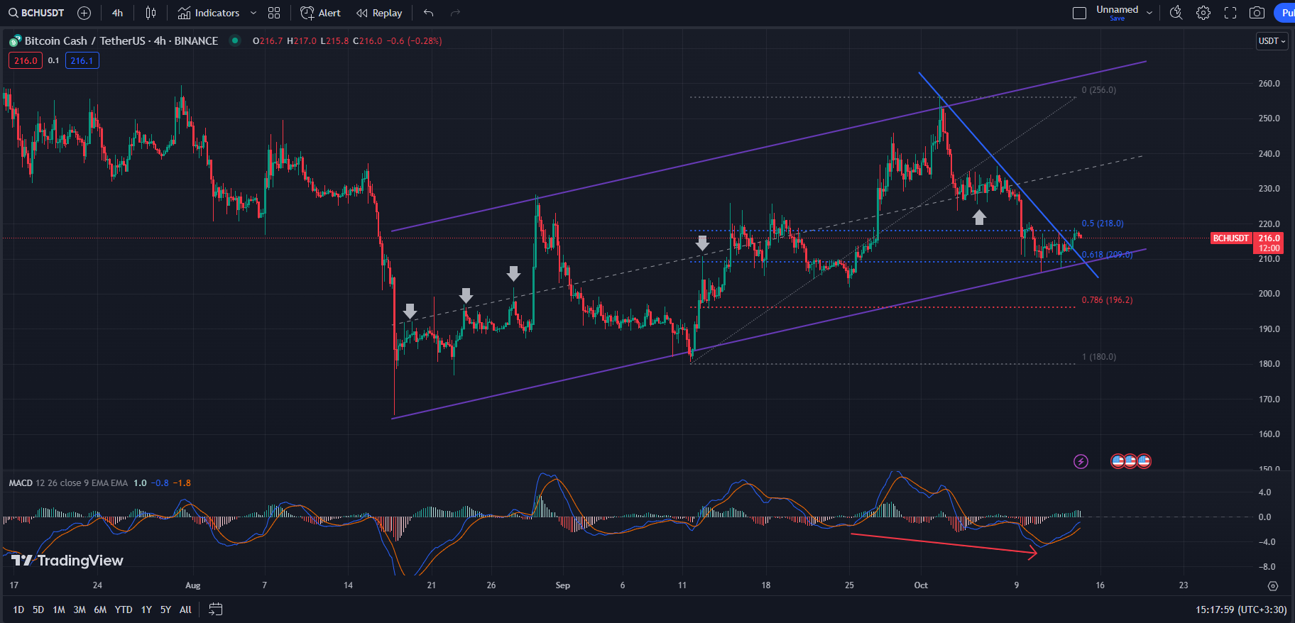Click the 1 (180.0) Fibonacci level label
The width and height of the screenshot is (1295, 623).
click(1099, 357)
